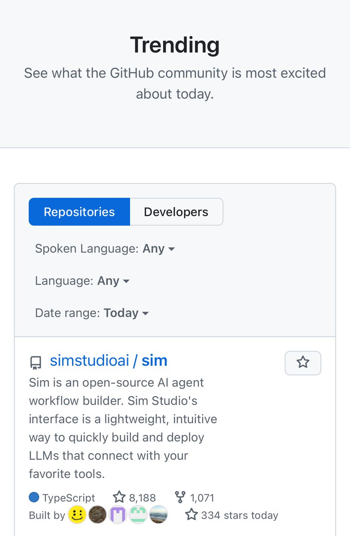View the 8,188 stargazers link

(x=134, y=497)
